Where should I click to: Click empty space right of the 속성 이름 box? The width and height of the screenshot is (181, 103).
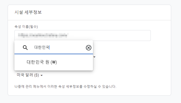click(x=161, y=36)
